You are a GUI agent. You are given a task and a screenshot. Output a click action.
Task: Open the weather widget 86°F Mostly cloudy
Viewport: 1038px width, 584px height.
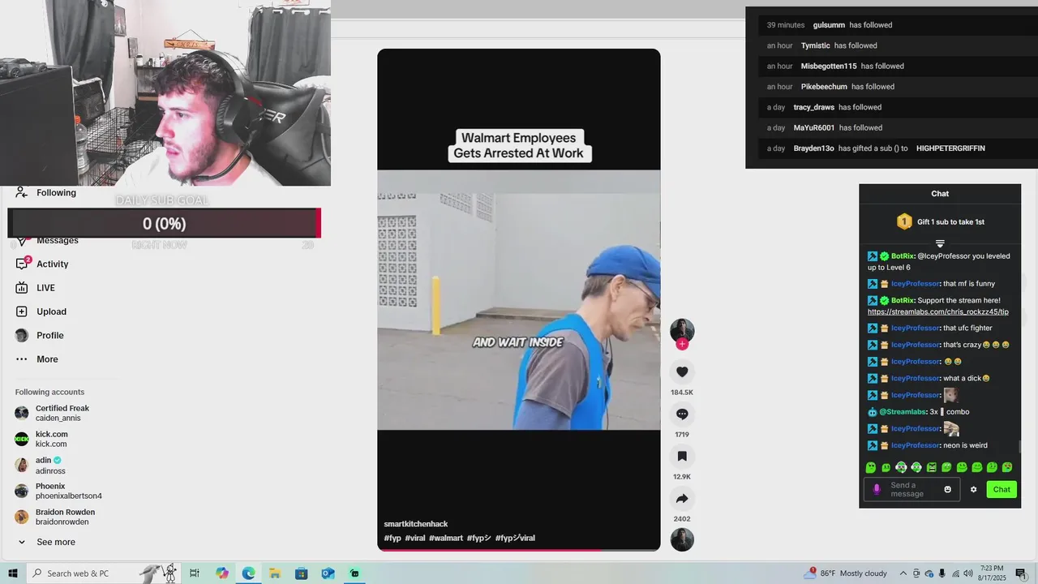click(x=845, y=573)
